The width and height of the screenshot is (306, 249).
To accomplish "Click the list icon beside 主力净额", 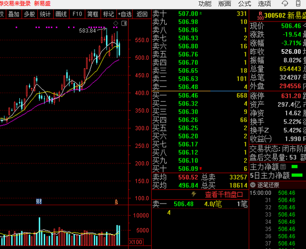I will pyautogui.click(x=283, y=167).
